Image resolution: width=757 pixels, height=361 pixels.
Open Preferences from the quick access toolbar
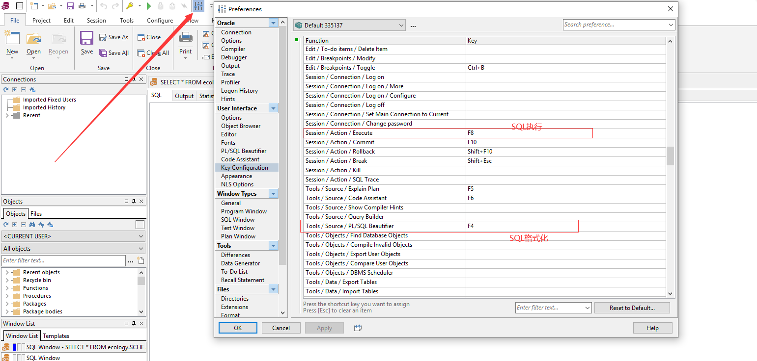tap(198, 6)
